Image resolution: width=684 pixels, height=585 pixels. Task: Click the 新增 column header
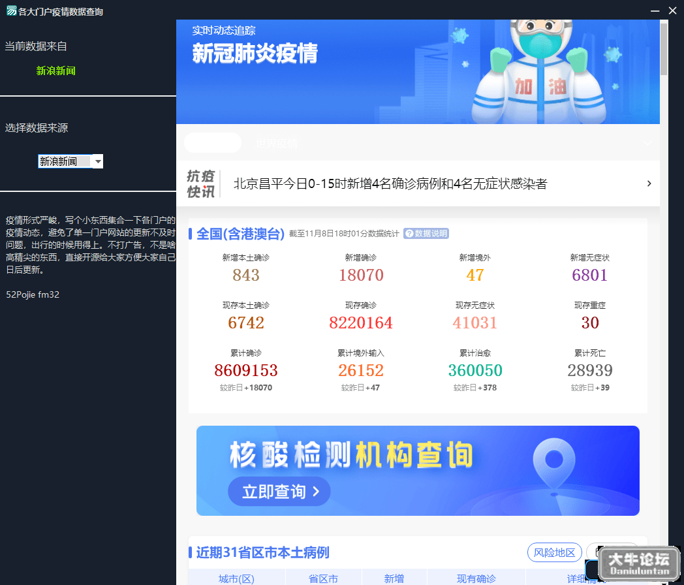coord(394,579)
